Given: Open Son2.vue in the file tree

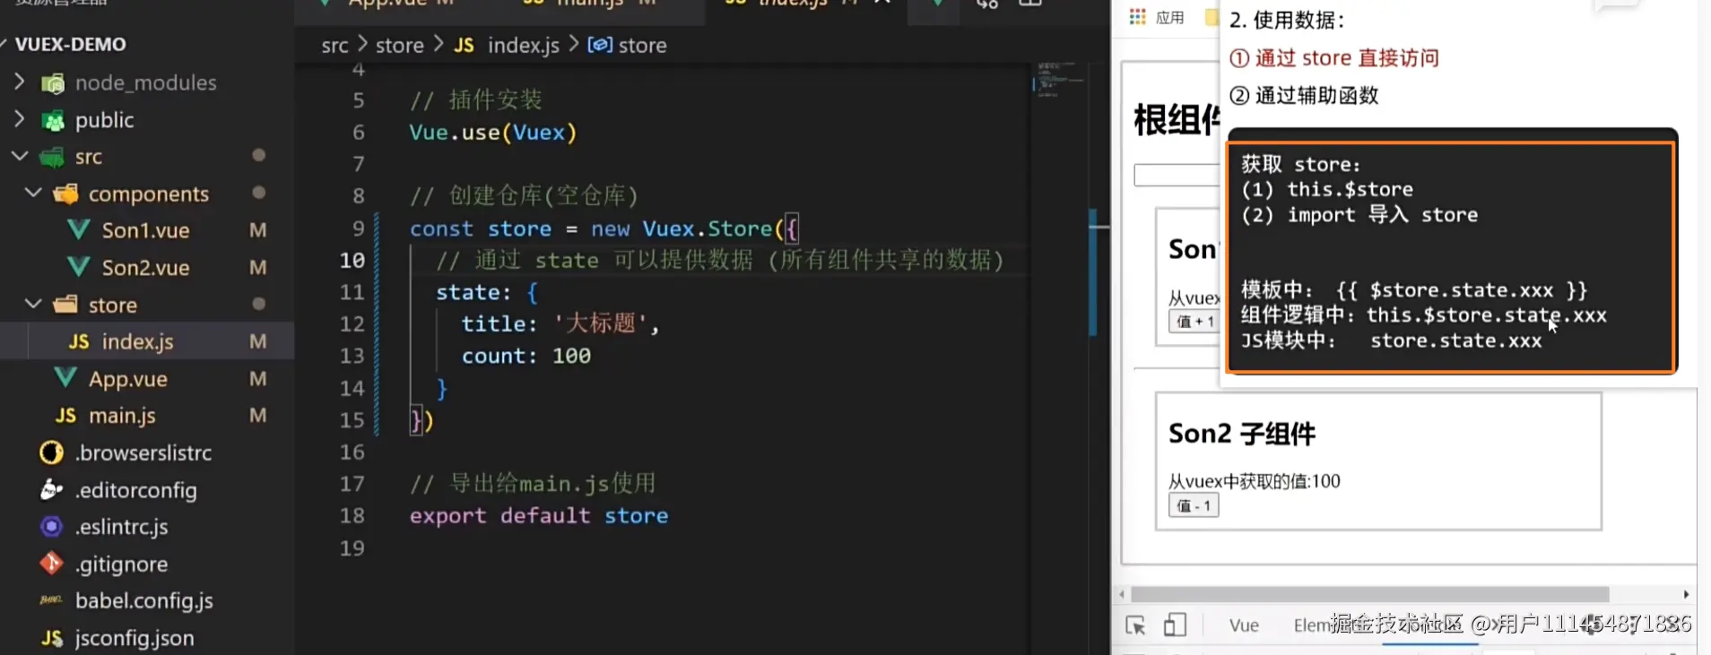Looking at the screenshot, I should pyautogui.click(x=147, y=267).
